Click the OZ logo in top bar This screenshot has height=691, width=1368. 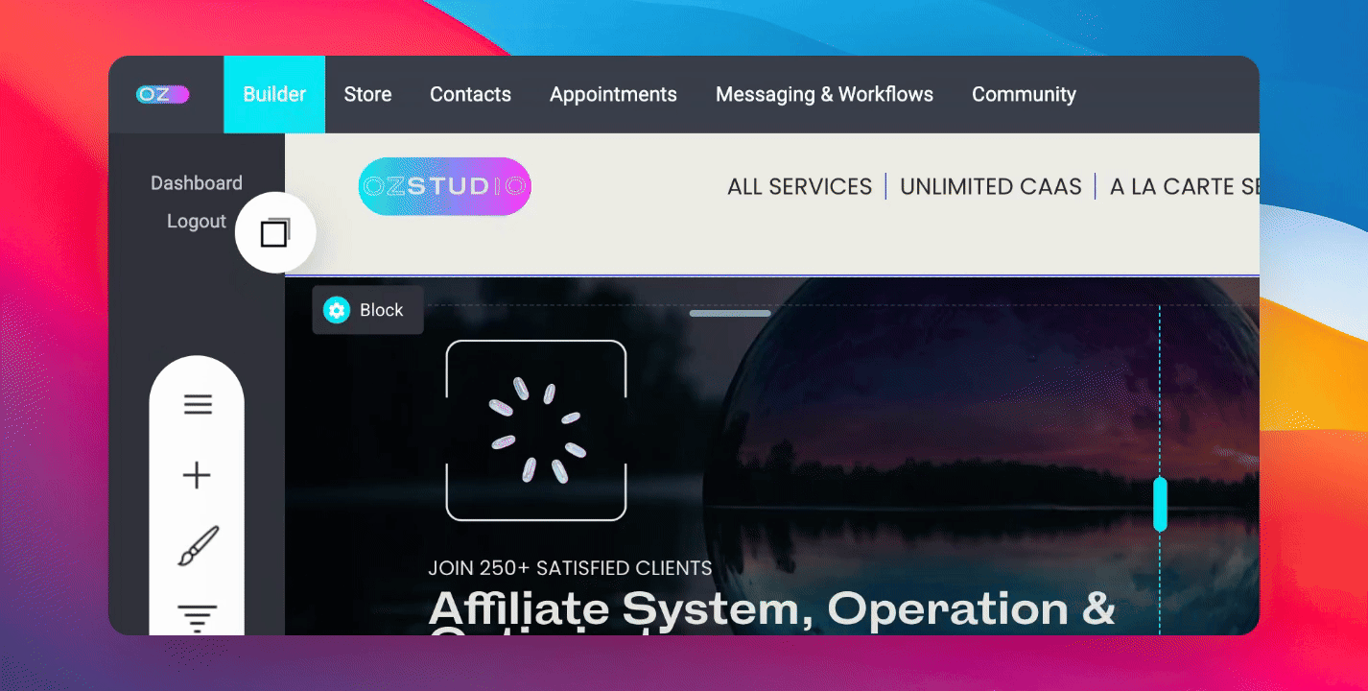point(162,94)
